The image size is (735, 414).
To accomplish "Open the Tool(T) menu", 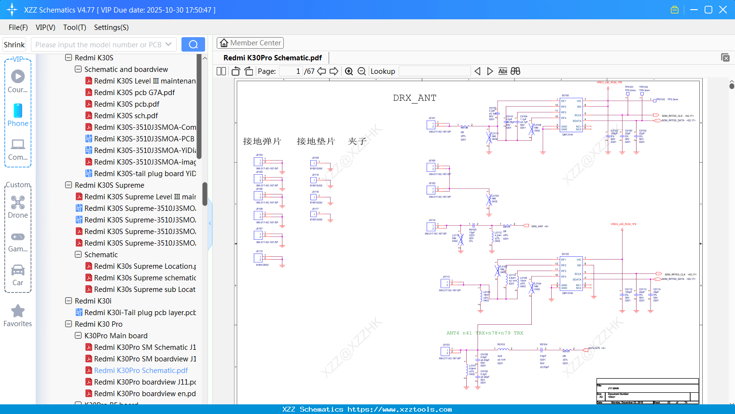I will tap(74, 28).
